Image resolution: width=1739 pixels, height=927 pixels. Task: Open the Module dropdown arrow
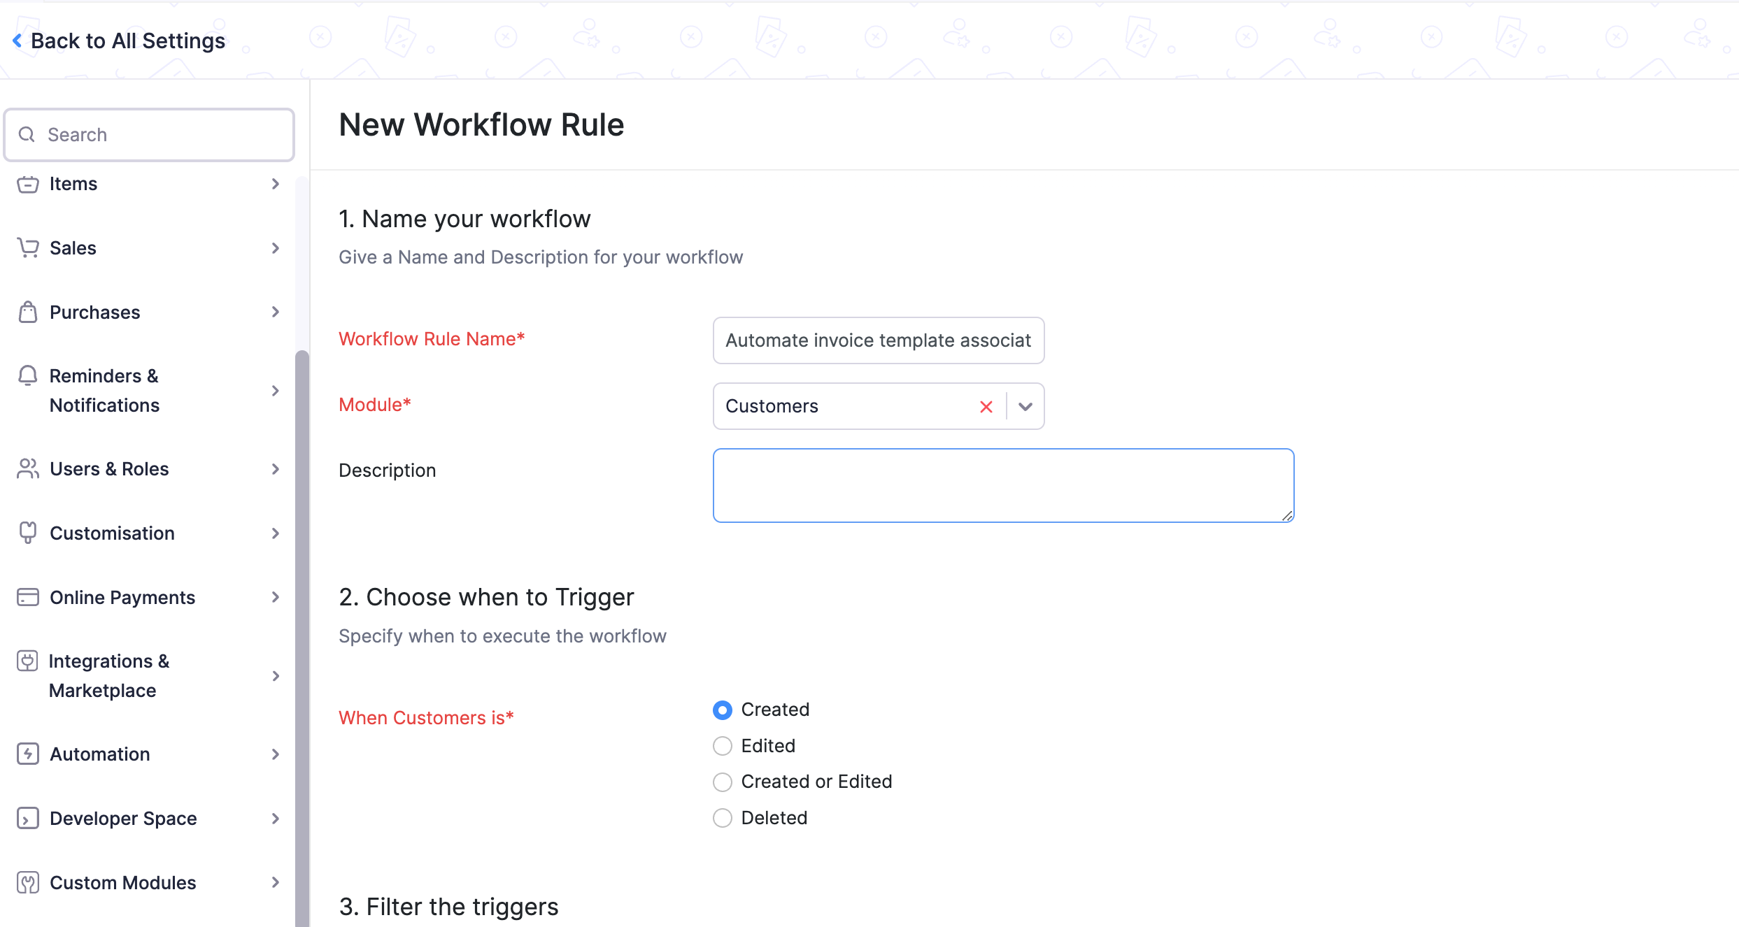[1025, 406]
